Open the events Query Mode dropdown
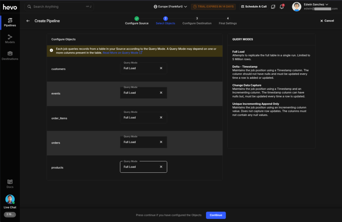The width and height of the screenshot is (342, 222). coord(144,93)
